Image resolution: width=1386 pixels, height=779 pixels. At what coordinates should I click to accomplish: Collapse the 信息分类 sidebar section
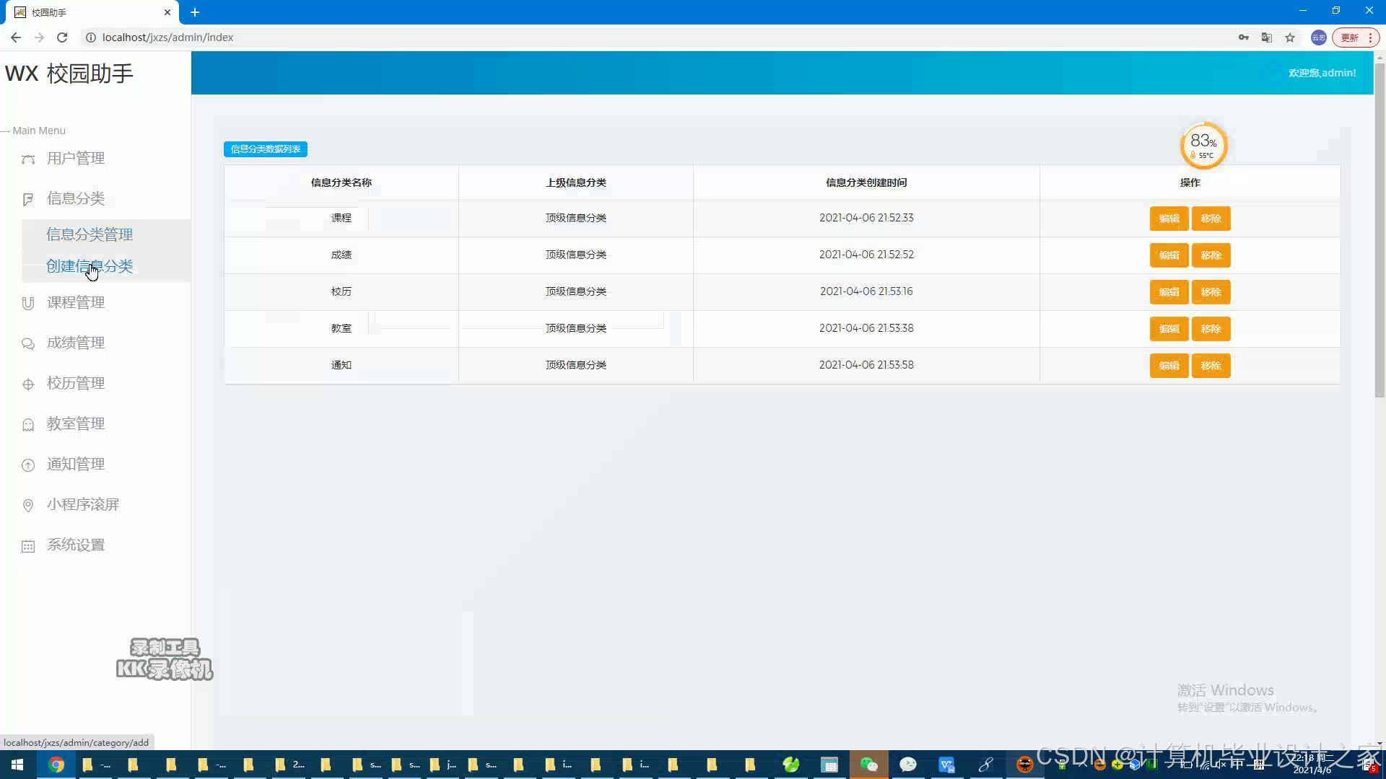pos(76,199)
